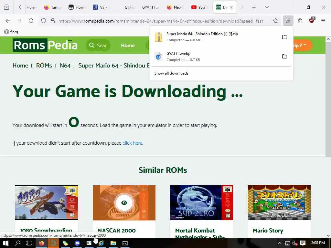Open the extensions puzzle icon
Viewport: 331px width, 248px height.
coord(300,21)
